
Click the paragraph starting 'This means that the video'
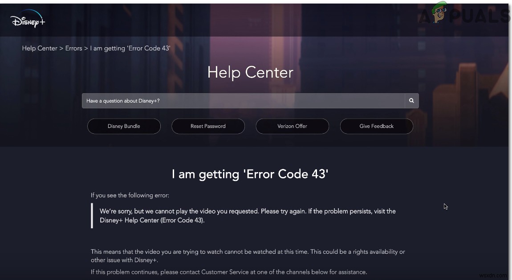pos(248,256)
